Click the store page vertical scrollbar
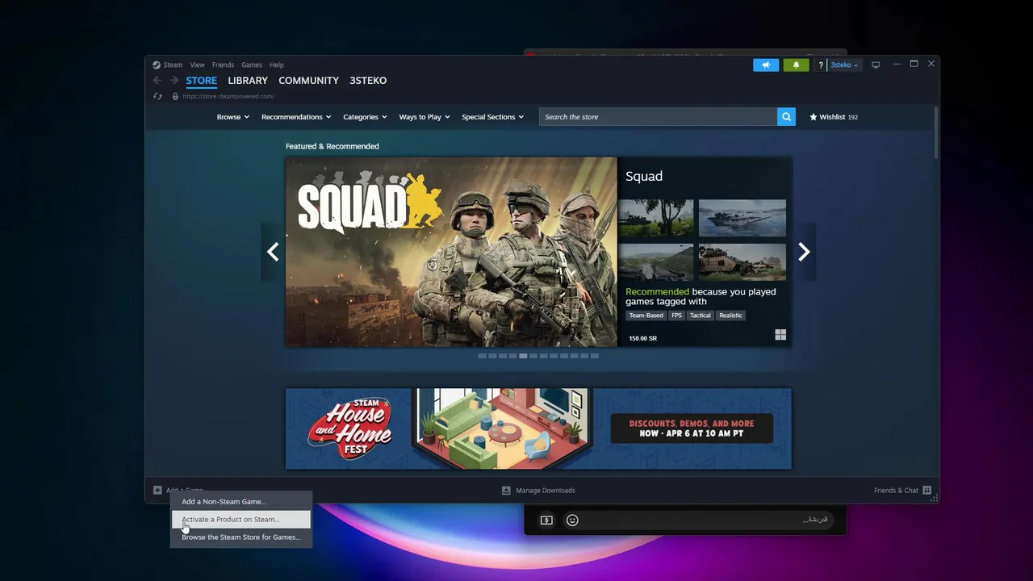 (936, 133)
